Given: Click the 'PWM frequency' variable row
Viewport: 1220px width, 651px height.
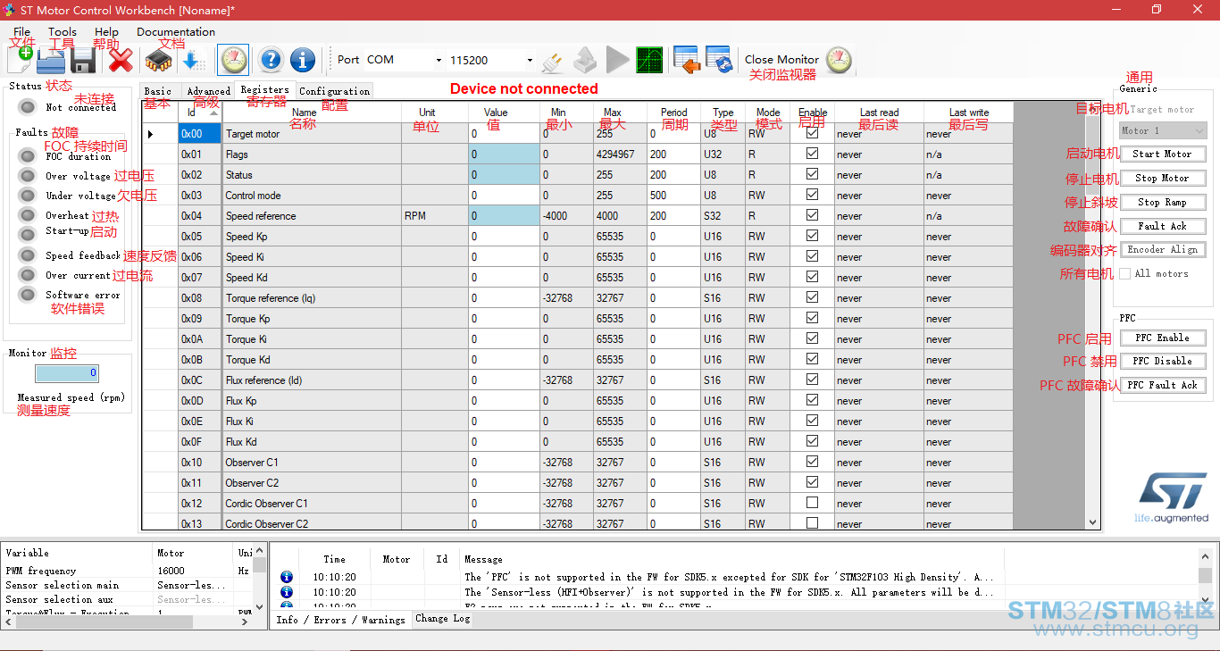Looking at the screenshot, I should coord(127,571).
